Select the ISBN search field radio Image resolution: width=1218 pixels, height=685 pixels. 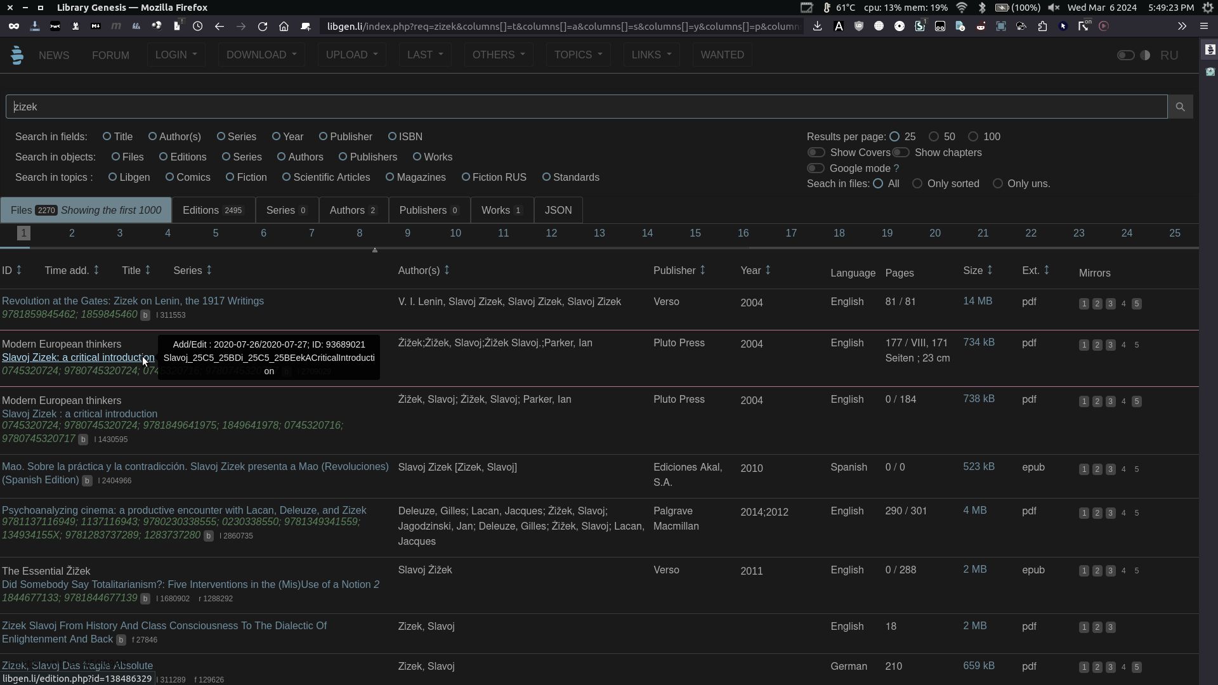pyautogui.click(x=392, y=136)
